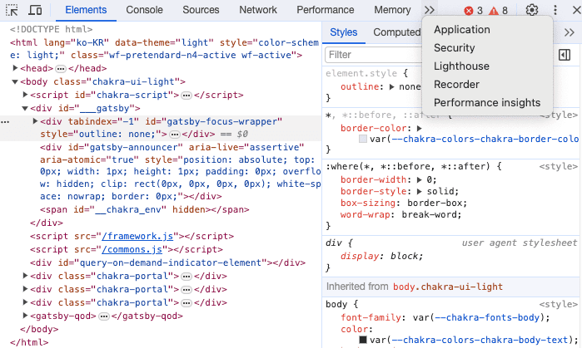Switch to the Console tab
582x348 pixels.
(x=144, y=10)
